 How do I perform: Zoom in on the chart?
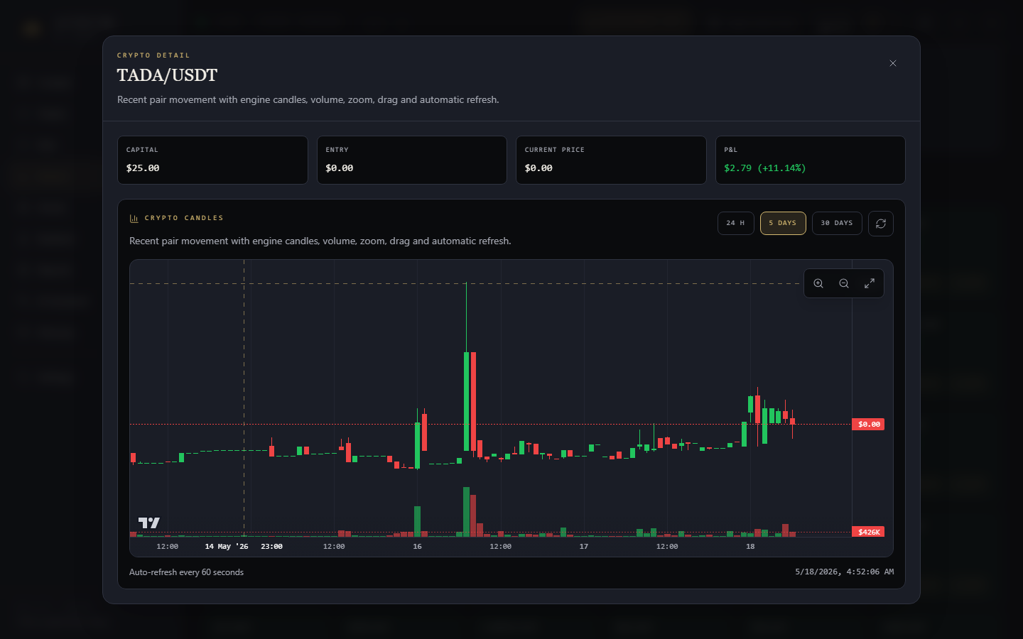click(818, 283)
